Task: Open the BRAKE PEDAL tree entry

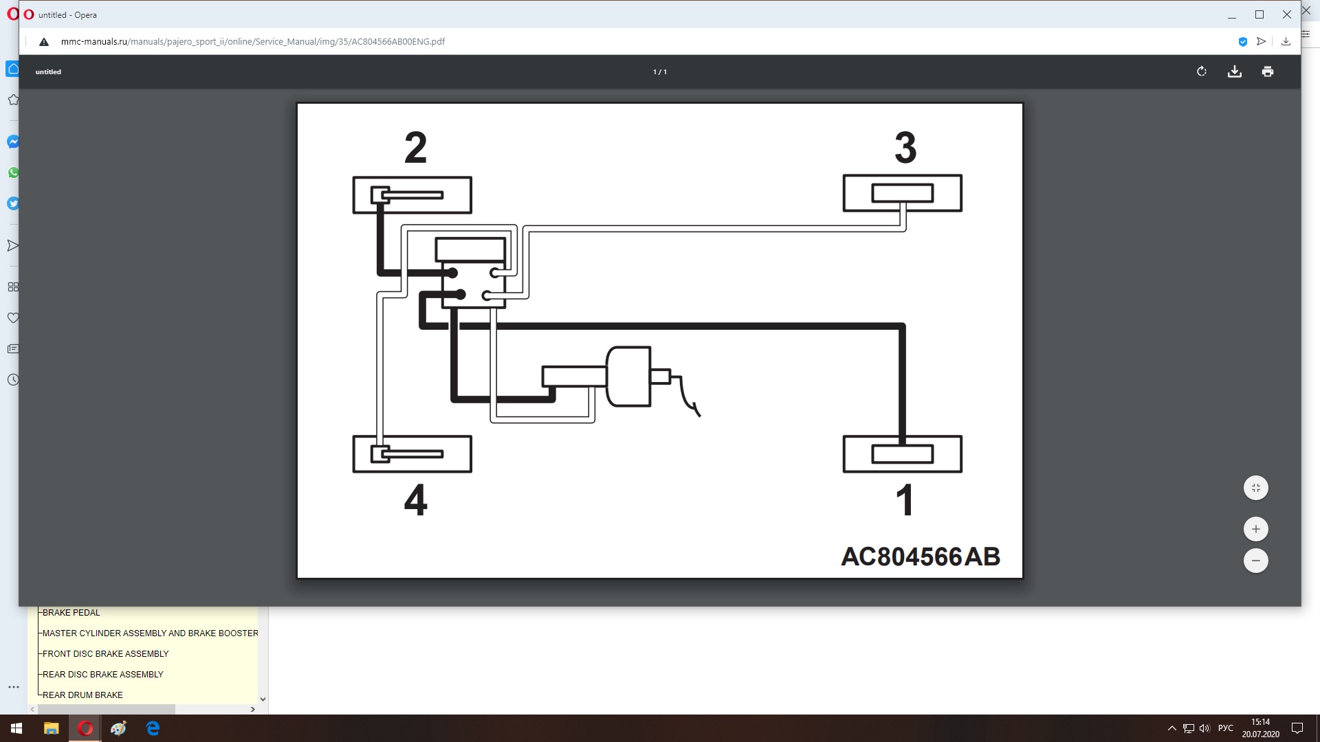Action: [71, 613]
